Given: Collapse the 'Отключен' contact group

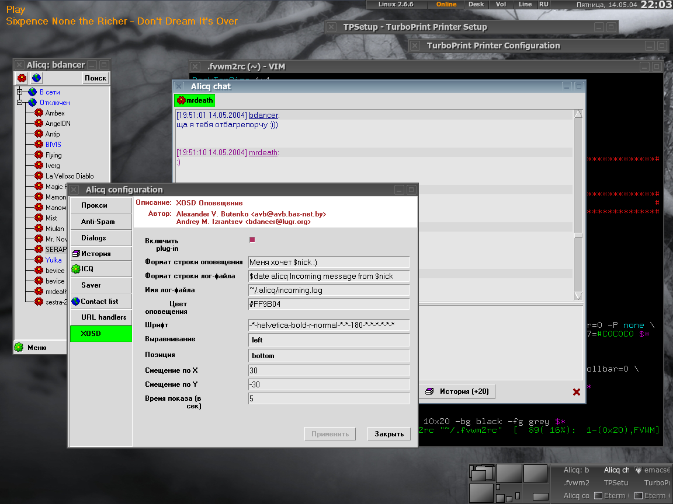Looking at the screenshot, I should [x=19, y=103].
